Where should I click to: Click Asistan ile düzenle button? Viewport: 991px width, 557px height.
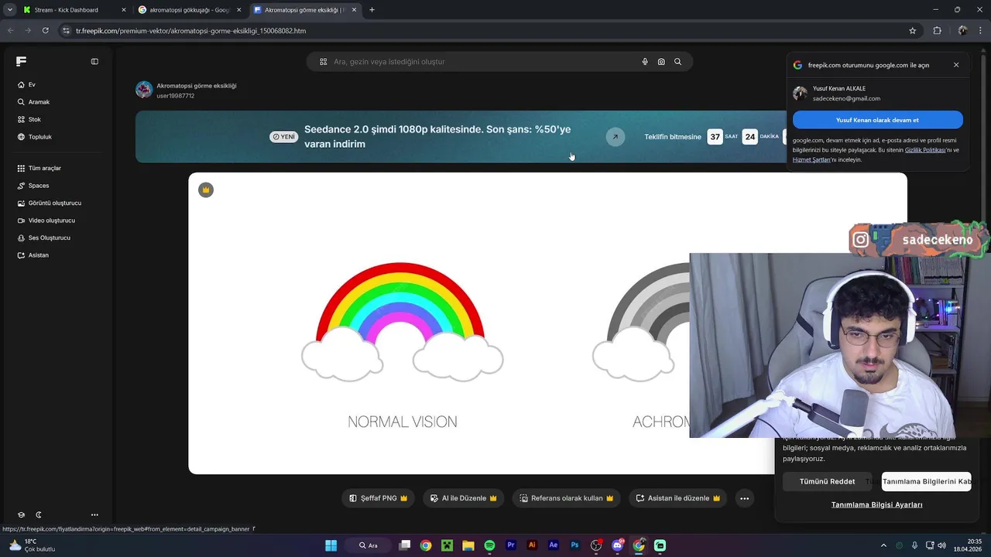pyautogui.click(x=677, y=498)
